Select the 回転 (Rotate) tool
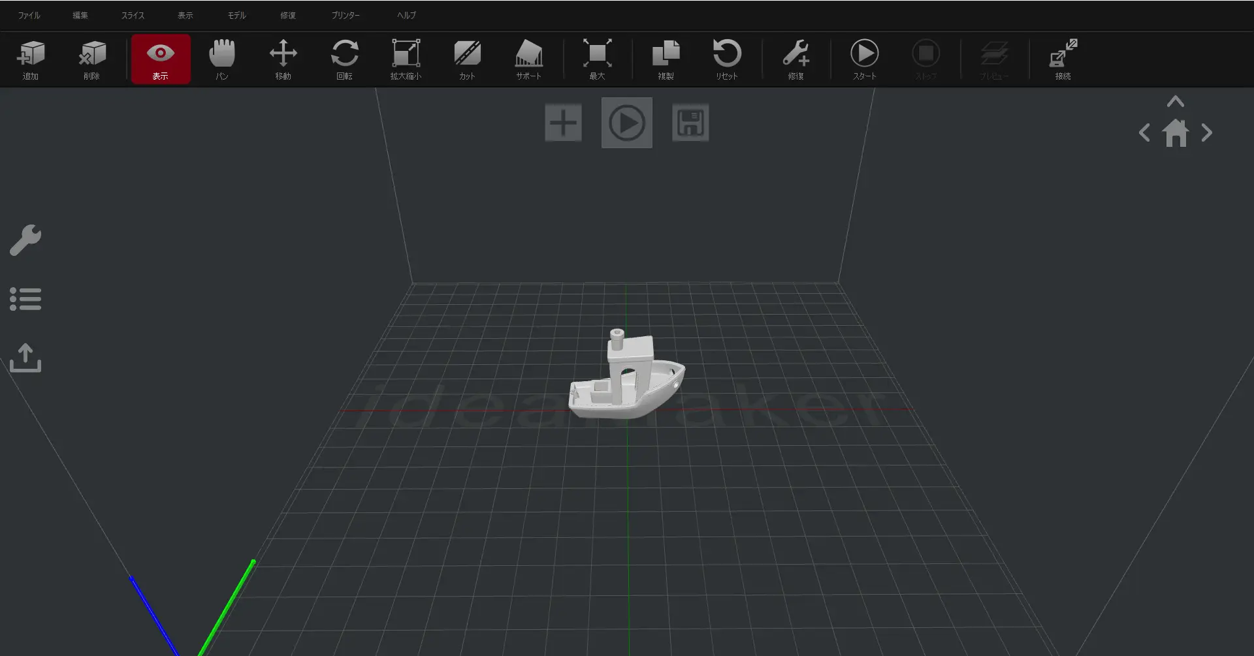The width and height of the screenshot is (1254, 656). 344,59
